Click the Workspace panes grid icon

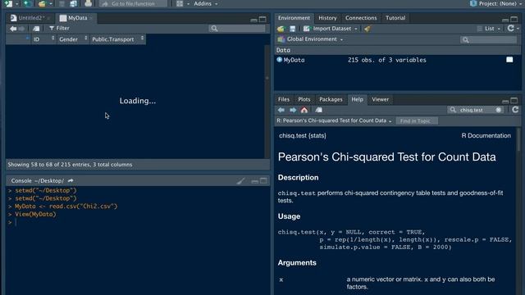point(180,3)
